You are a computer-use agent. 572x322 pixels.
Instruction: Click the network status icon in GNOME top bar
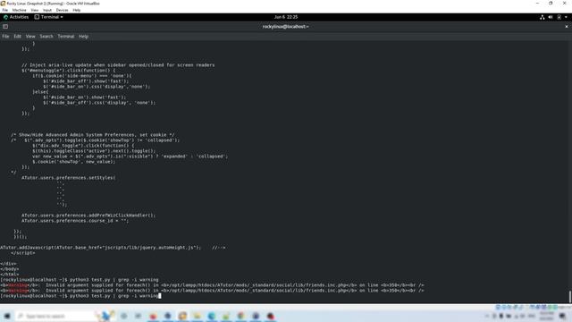tap(543, 17)
